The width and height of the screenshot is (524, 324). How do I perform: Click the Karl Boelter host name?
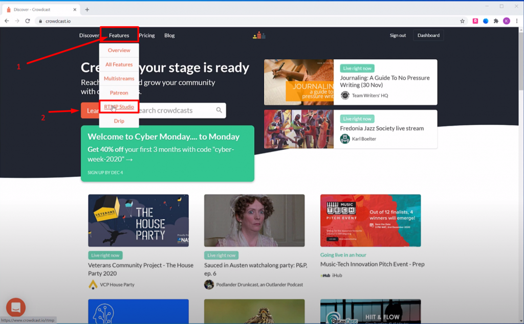[x=364, y=139]
